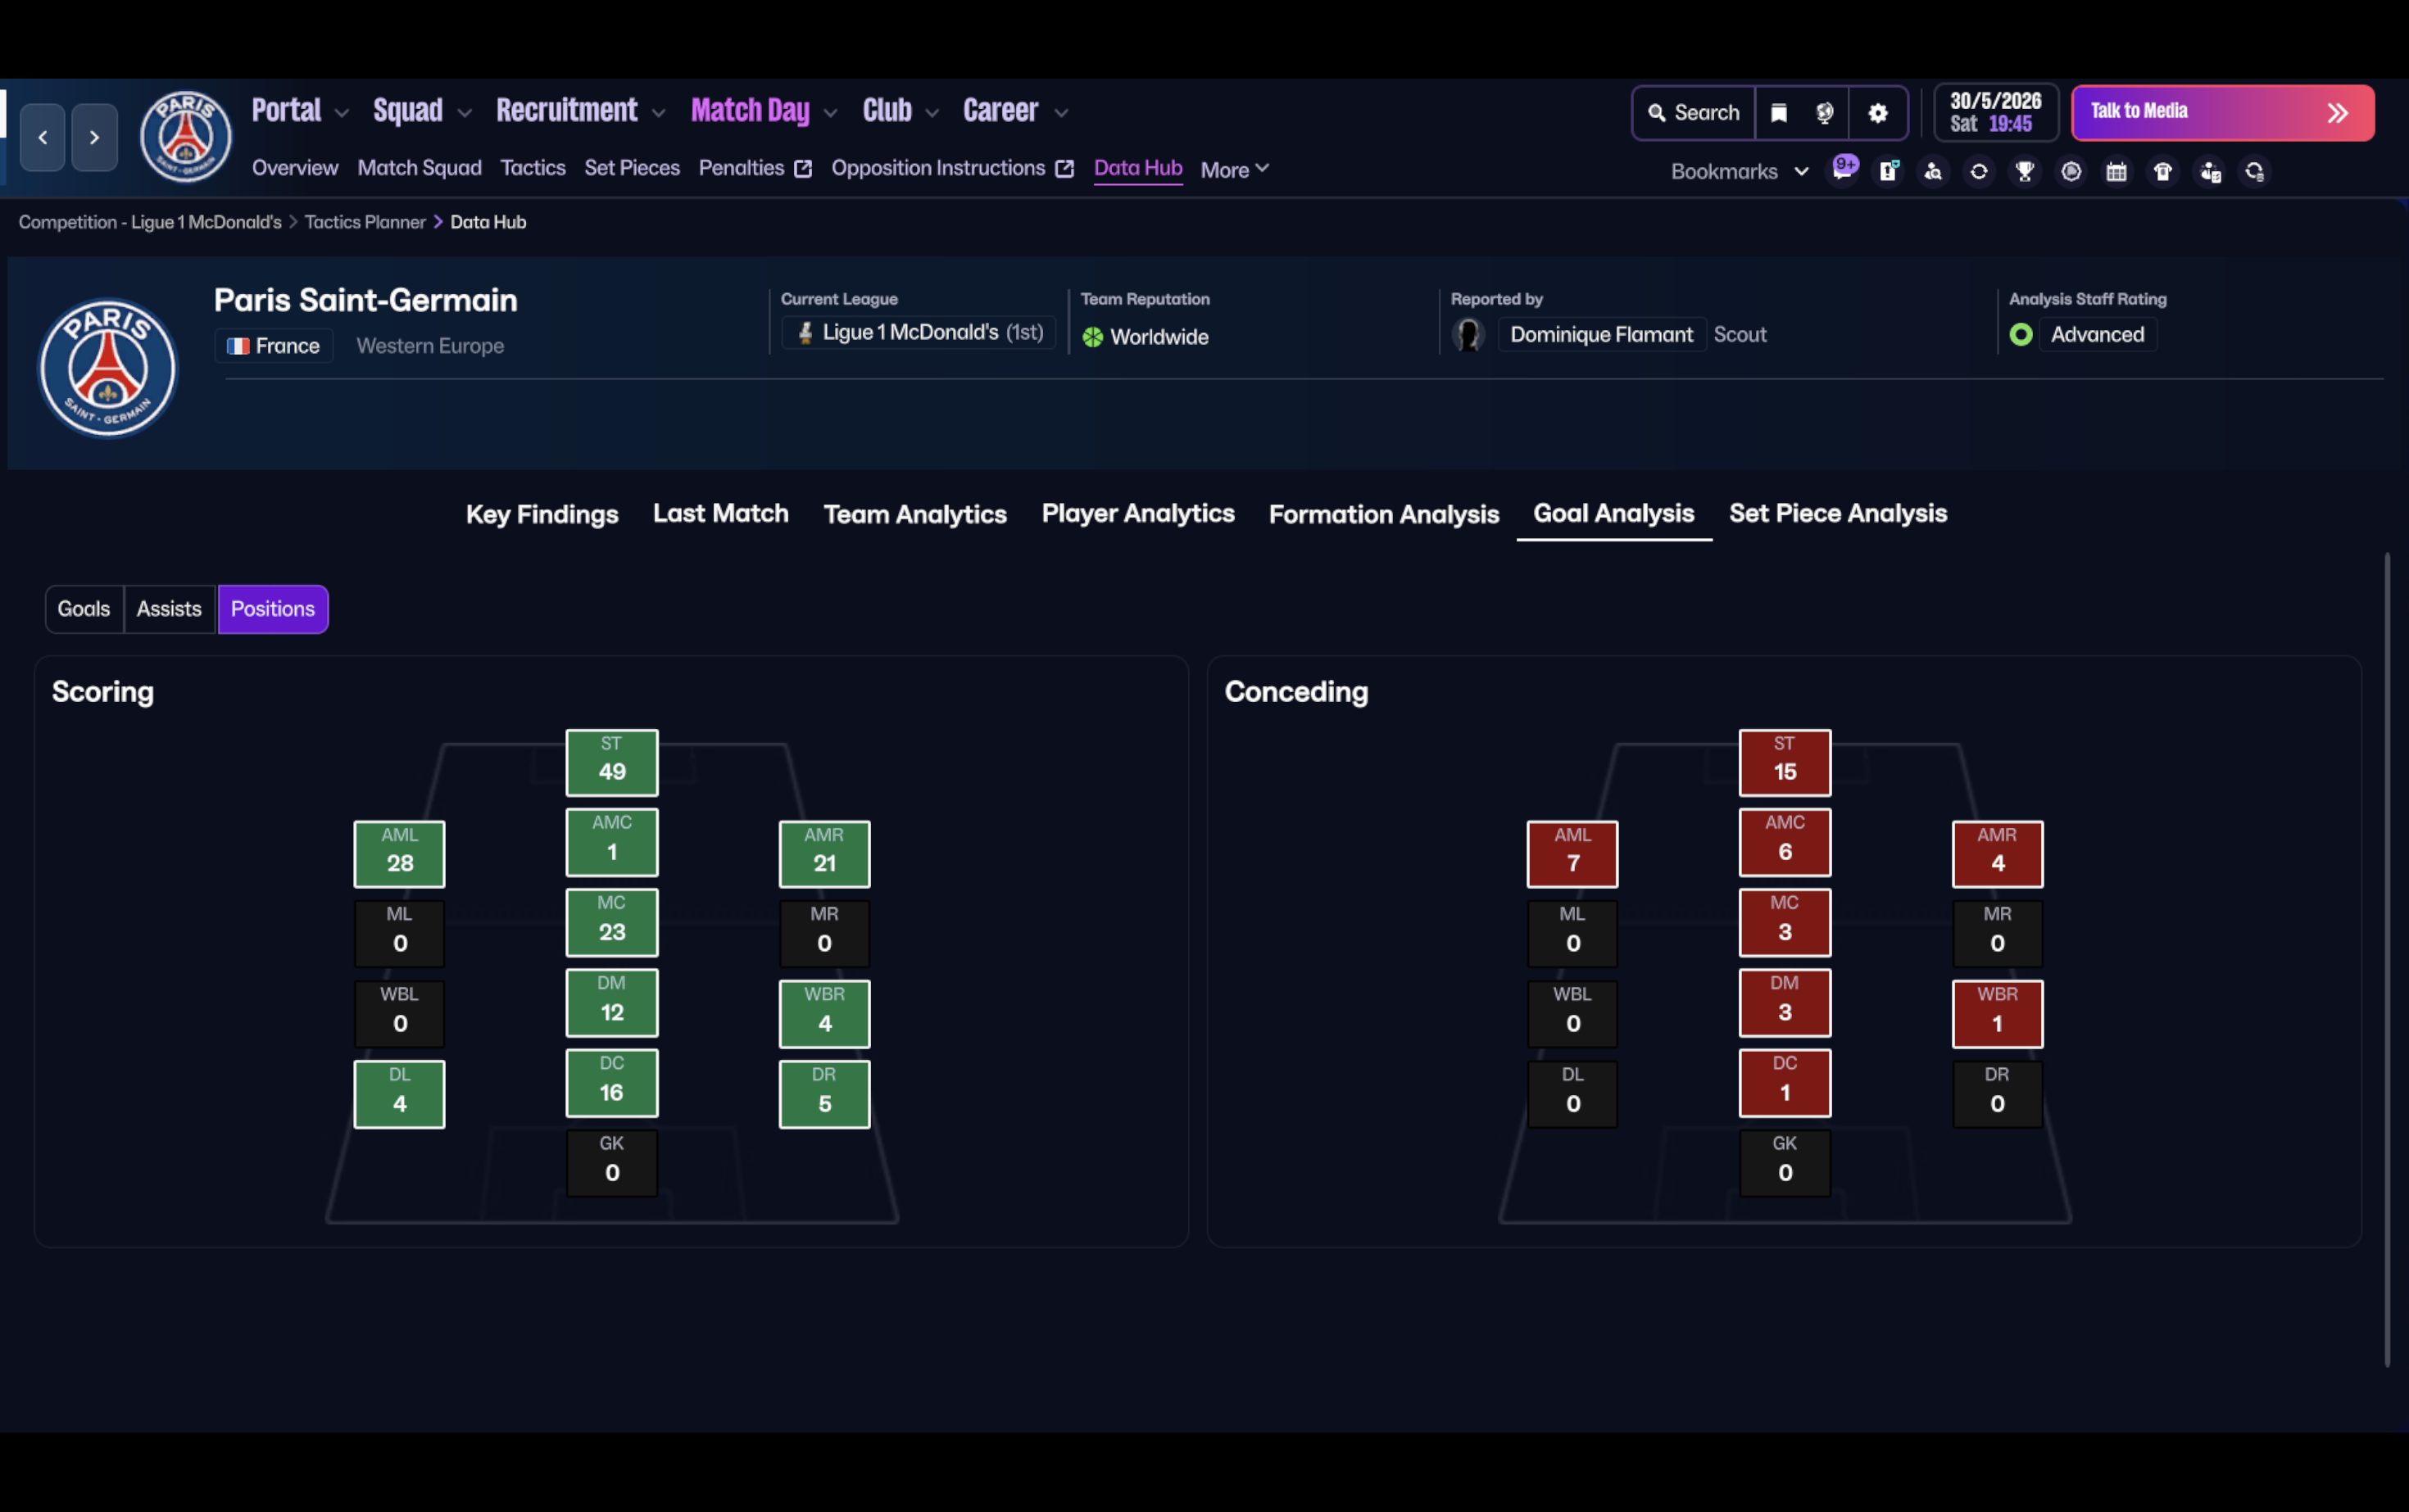Click the shirt kit shortcut icon
The width and height of the screenshot is (2409, 1512).
(x=2162, y=171)
